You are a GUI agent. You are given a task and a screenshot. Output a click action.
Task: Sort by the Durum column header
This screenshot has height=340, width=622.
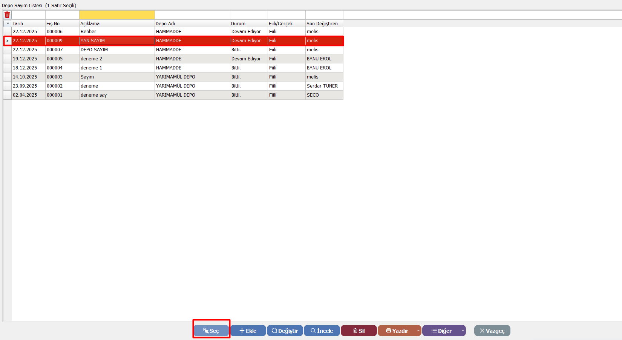tap(249, 23)
